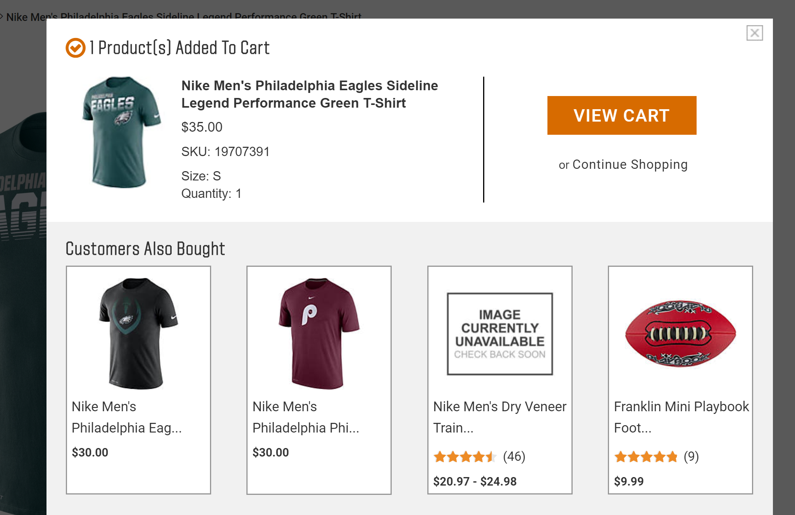Open the Nike Men's Philadelphia Phi... product link
Image resolution: width=795 pixels, height=515 pixels.
pos(306,417)
